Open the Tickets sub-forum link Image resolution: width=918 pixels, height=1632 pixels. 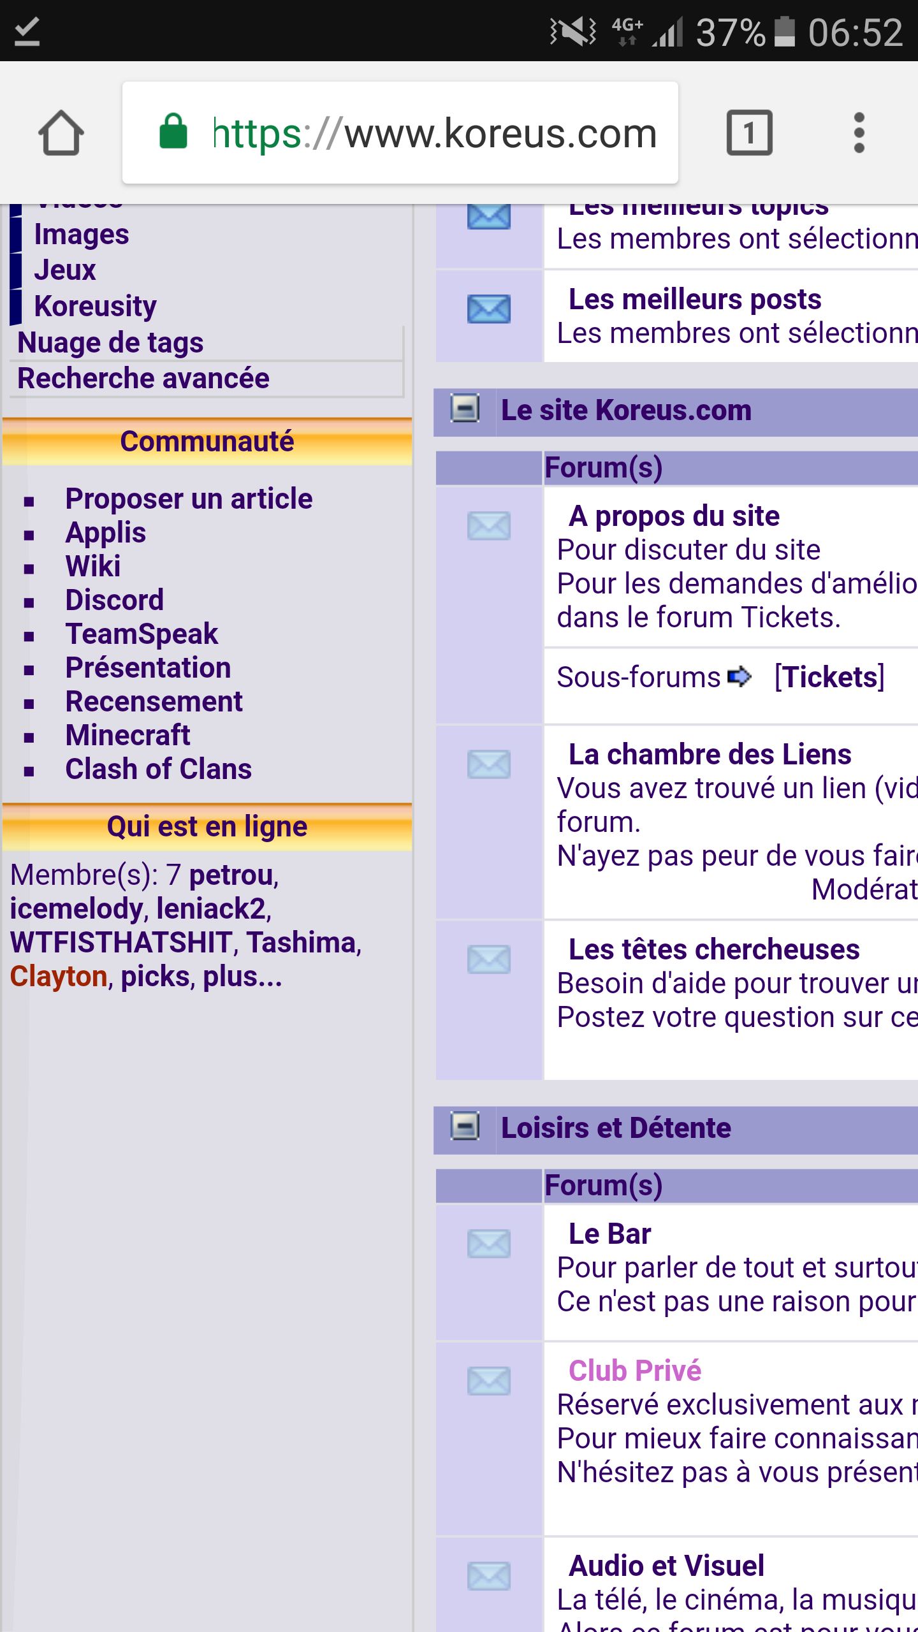(829, 677)
